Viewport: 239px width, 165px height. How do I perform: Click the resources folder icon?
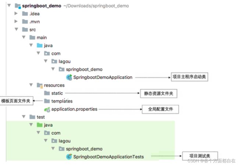click(x=40, y=85)
